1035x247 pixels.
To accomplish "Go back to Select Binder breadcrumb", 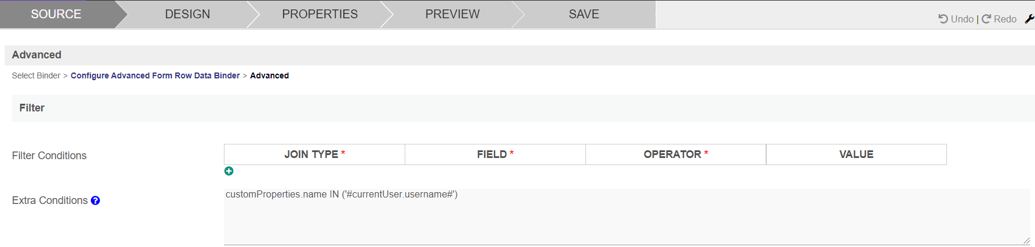I will 36,75.
